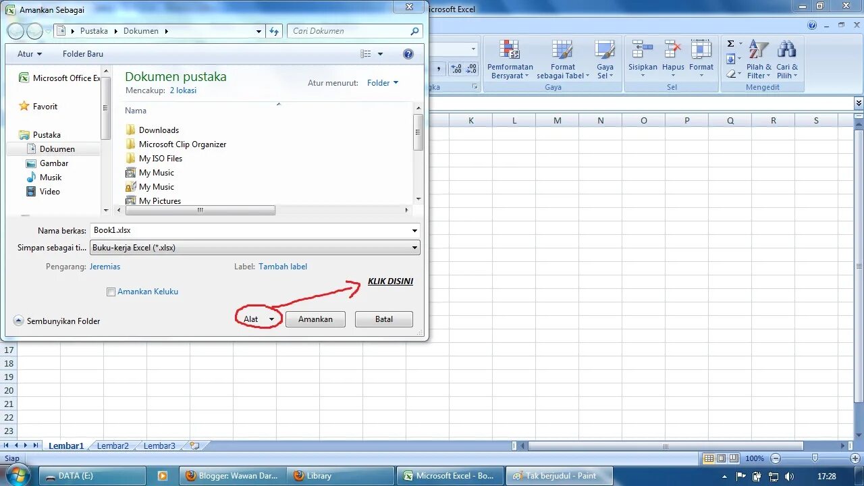Click the volume speaker tray icon

click(789, 476)
